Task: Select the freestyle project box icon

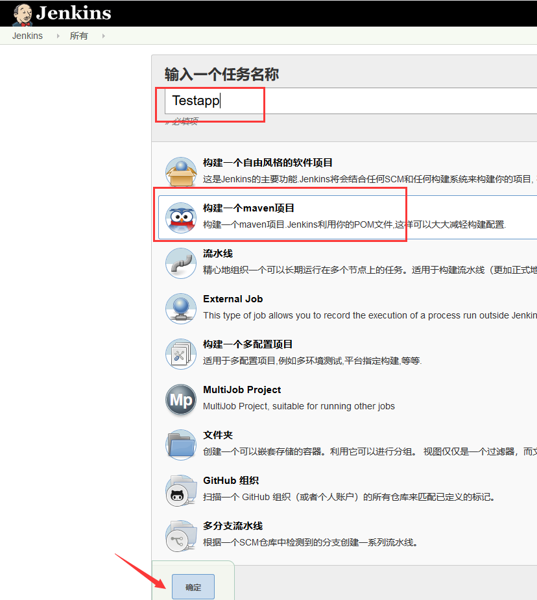Action: point(181,172)
